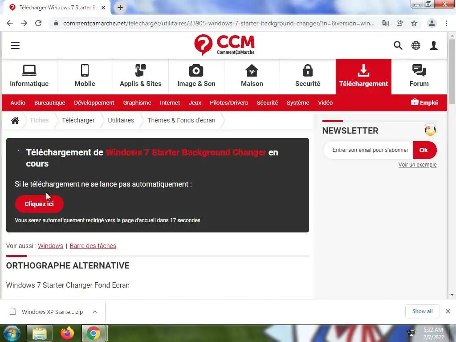Open the Image & Son section
The width and height of the screenshot is (456, 342).
(x=196, y=77)
